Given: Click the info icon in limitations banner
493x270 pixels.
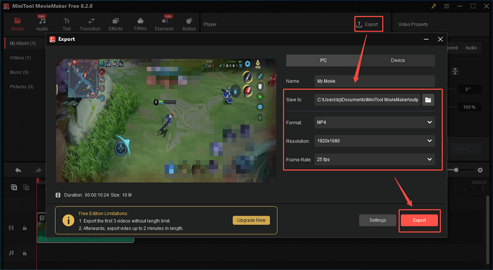Looking at the screenshot, I should click(x=68, y=220).
